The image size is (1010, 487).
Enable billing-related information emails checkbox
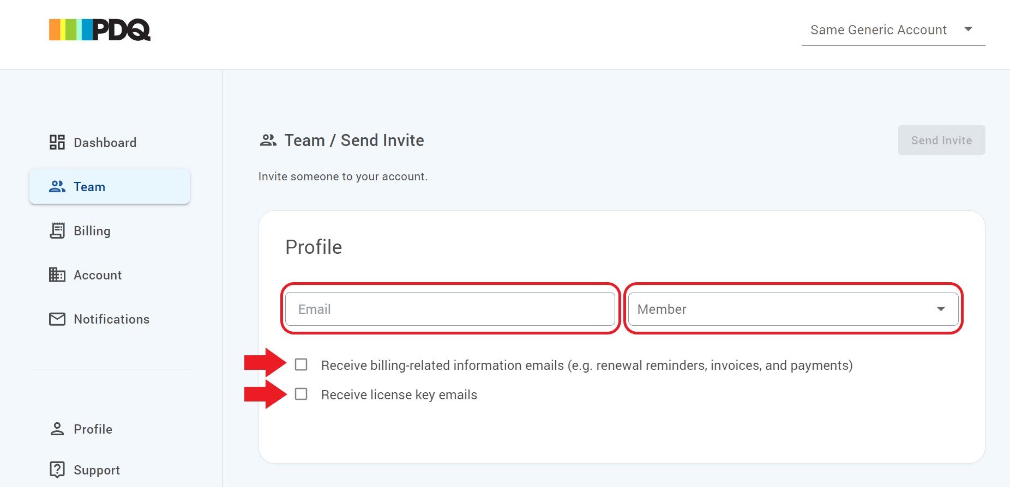(x=301, y=365)
